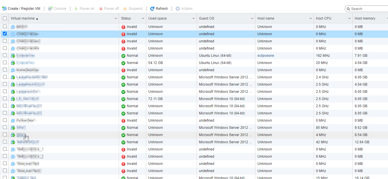
Task: Click the 162 MHz host CPU cell
Action: coord(323,56)
